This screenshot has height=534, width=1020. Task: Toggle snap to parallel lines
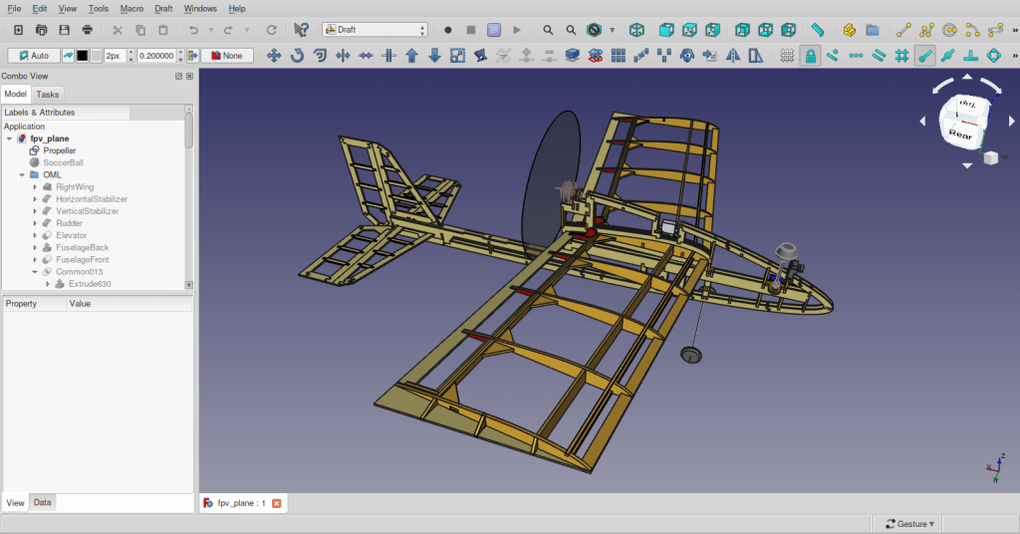coord(879,56)
